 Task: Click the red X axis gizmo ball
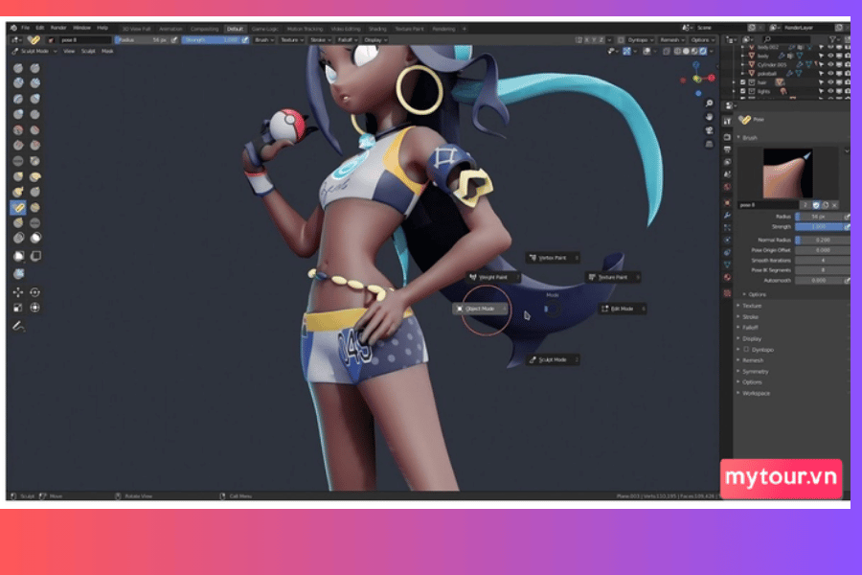711,77
